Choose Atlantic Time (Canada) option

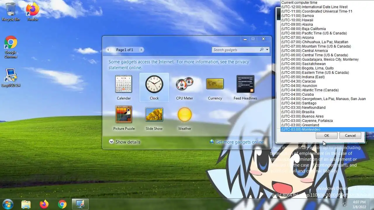coord(327,90)
